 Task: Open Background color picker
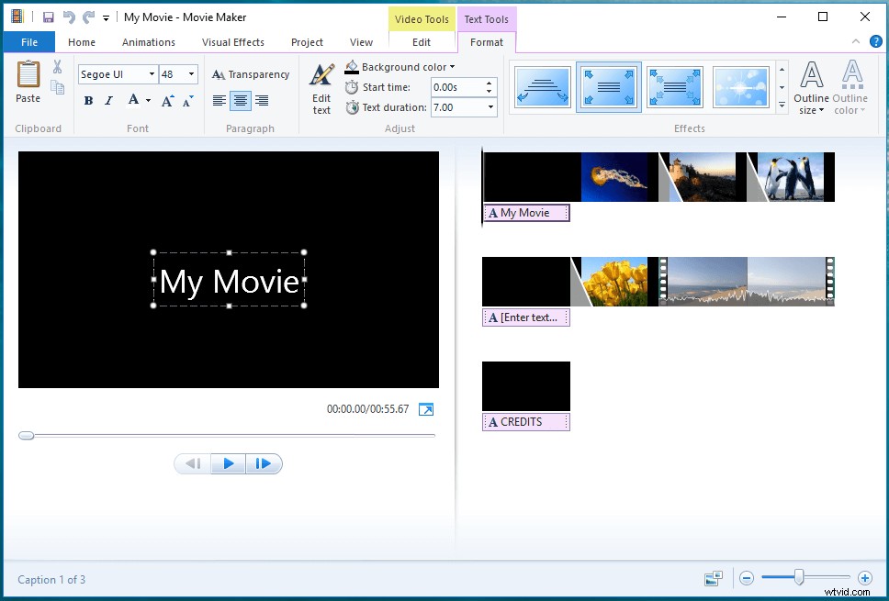[400, 66]
